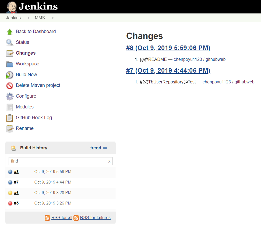Click the orange RSS for all feed icon

(x=47, y=218)
